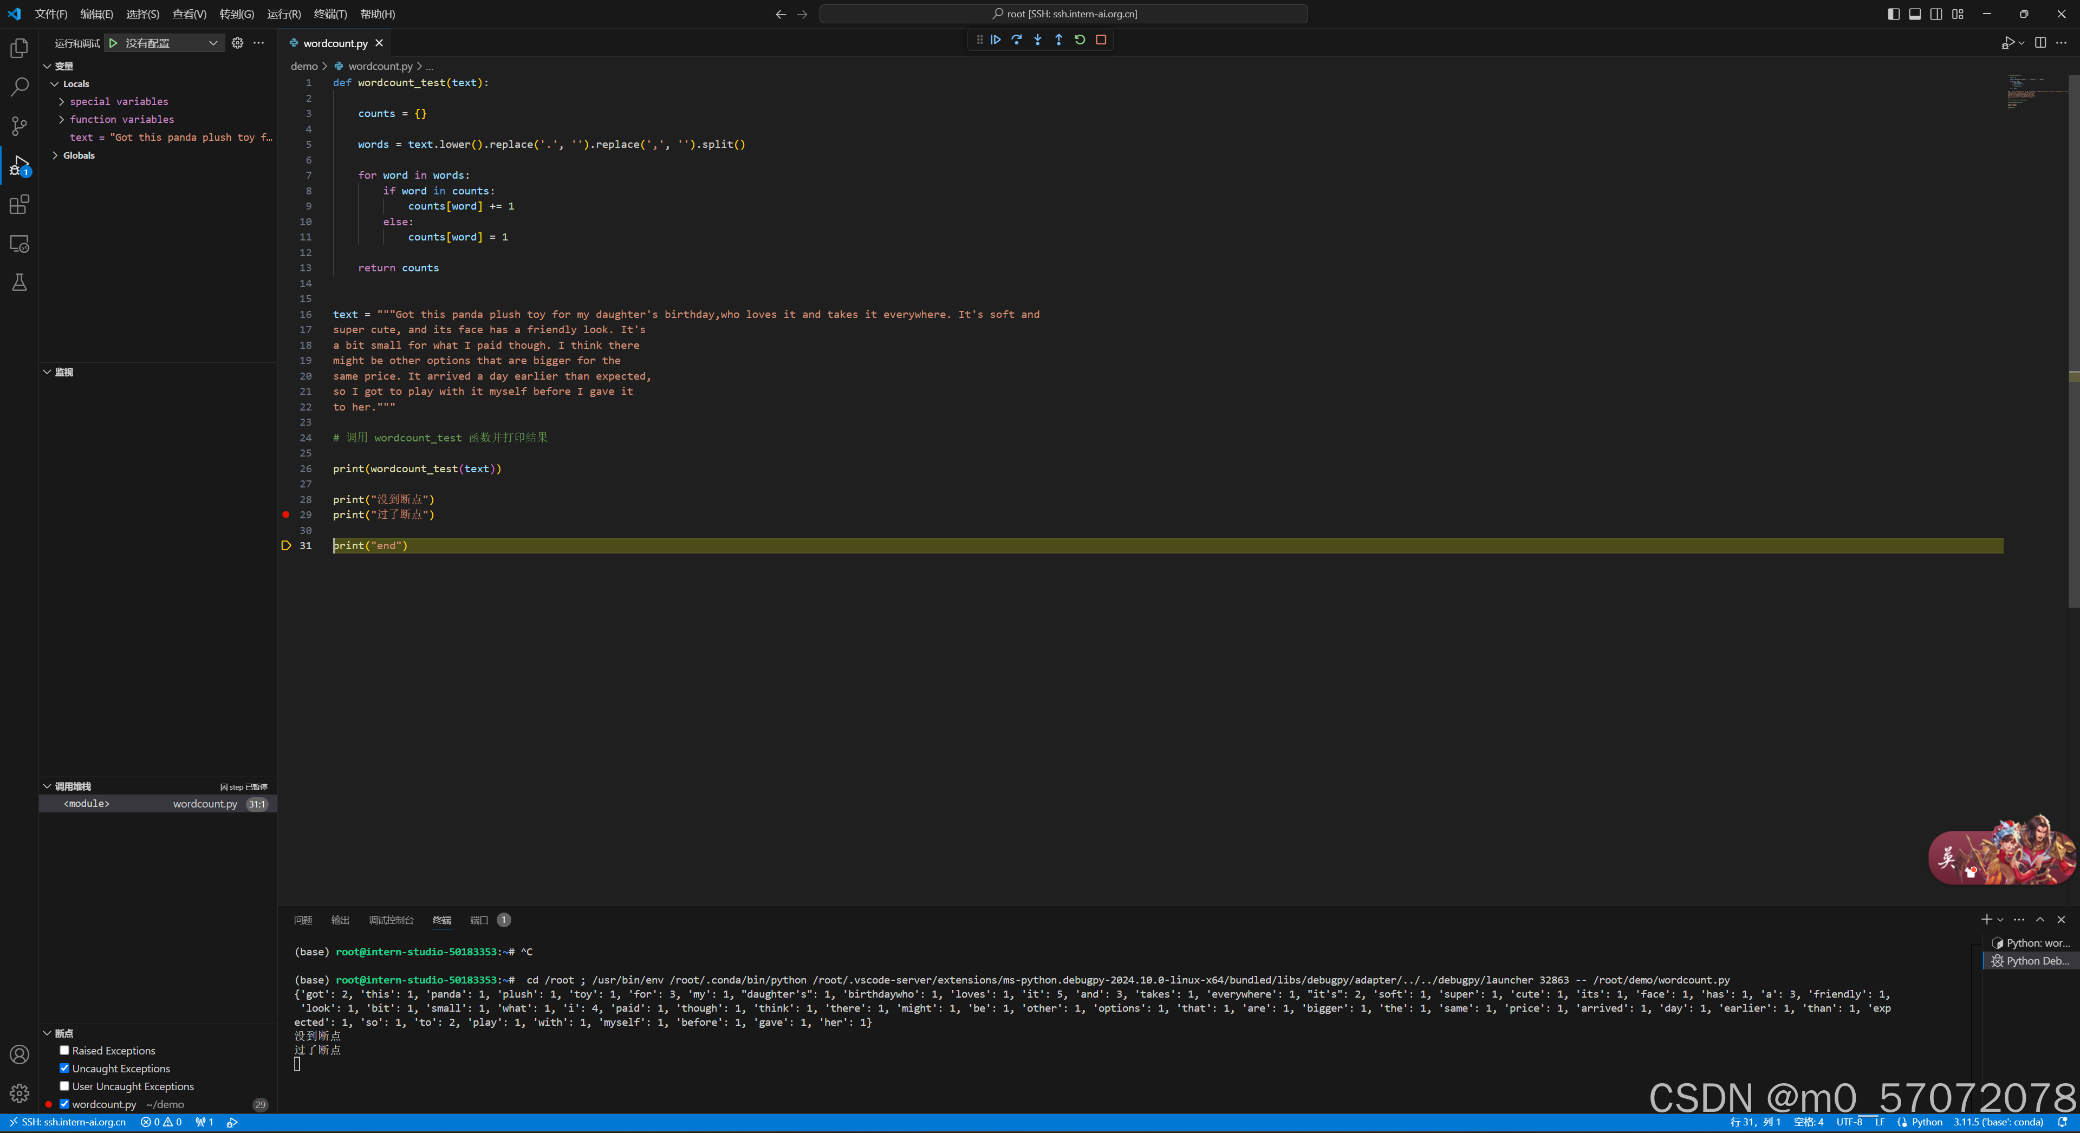Click Step Over in the debug toolbar
2080x1133 pixels.
click(1017, 40)
